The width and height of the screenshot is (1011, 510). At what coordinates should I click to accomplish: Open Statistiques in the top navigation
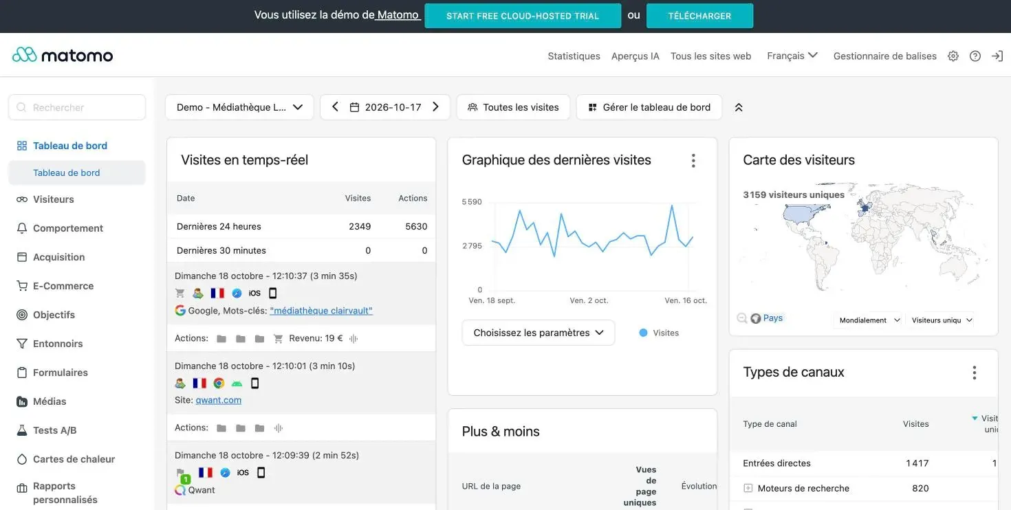[574, 56]
